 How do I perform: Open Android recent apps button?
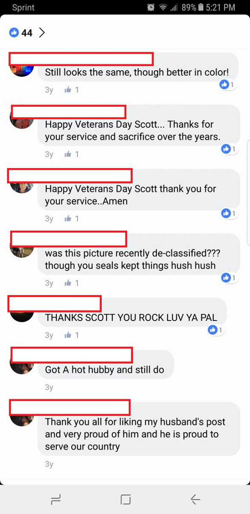click(x=56, y=500)
